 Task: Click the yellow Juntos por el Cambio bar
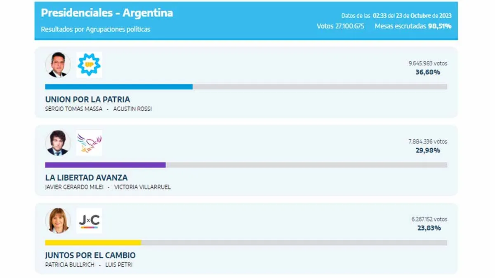[93, 243]
